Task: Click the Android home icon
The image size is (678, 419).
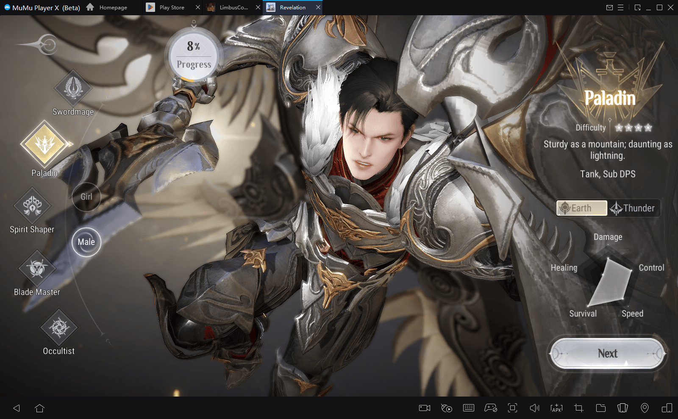Action: [40, 408]
